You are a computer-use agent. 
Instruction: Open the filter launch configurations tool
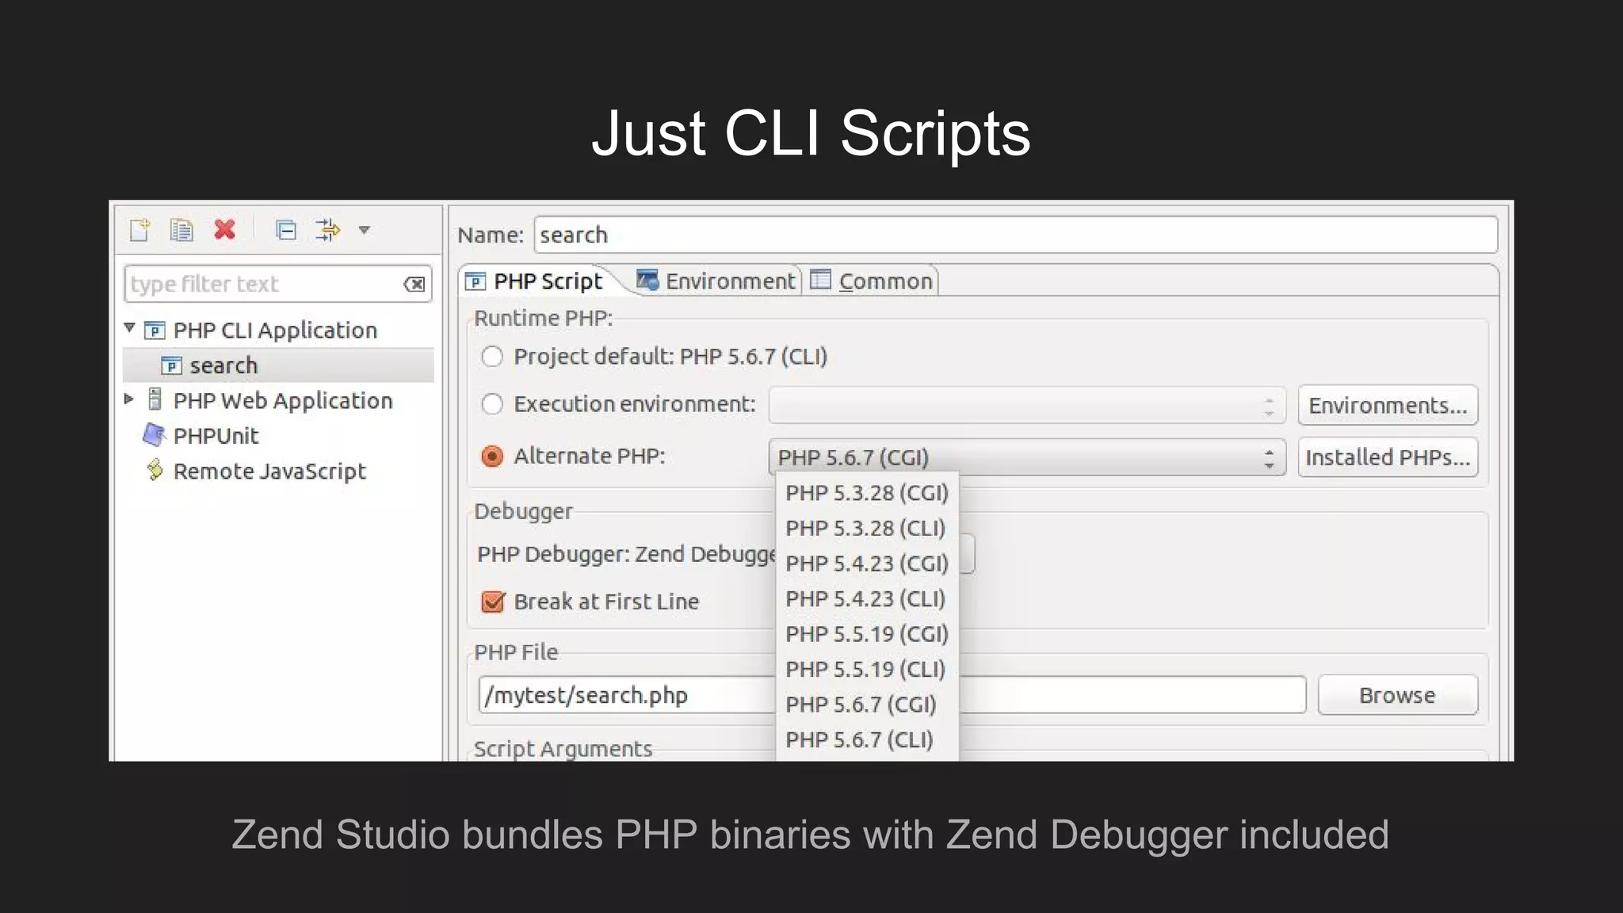pos(328,230)
